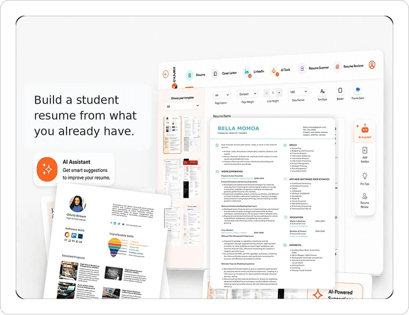
Task: Open the LinkedIn icon in top bar
Action: [247, 72]
